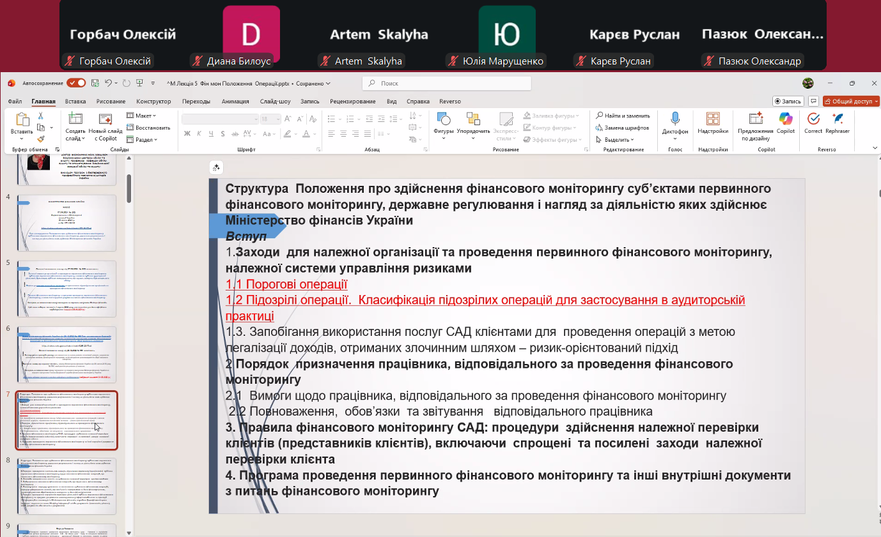The width and height of the screenshot is (881, 537).
Task: Click the Общий доступ share button
Action: [x=851, y=101]
